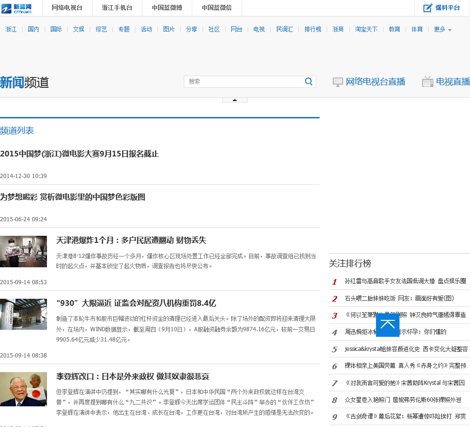Open the "930"大限逼近 article thumbnail
The image size is (470, 427).
[x=23, y=314]
